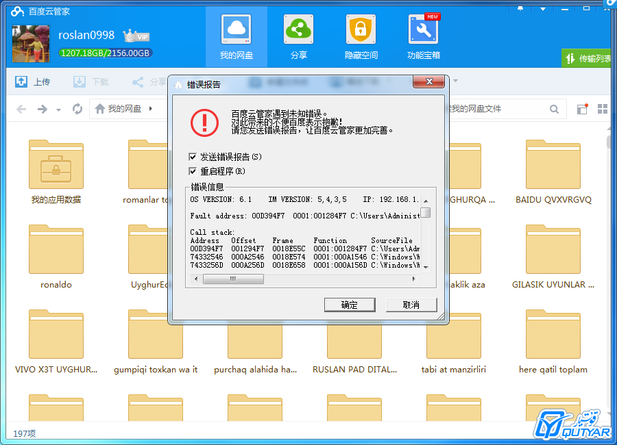Click the 197项 status text
Screen dimensions: 617x445
tap(25, 433)
